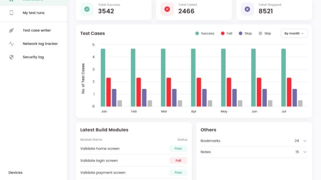
Task: Click the Latest Build Modules heading
Action: 104,130
